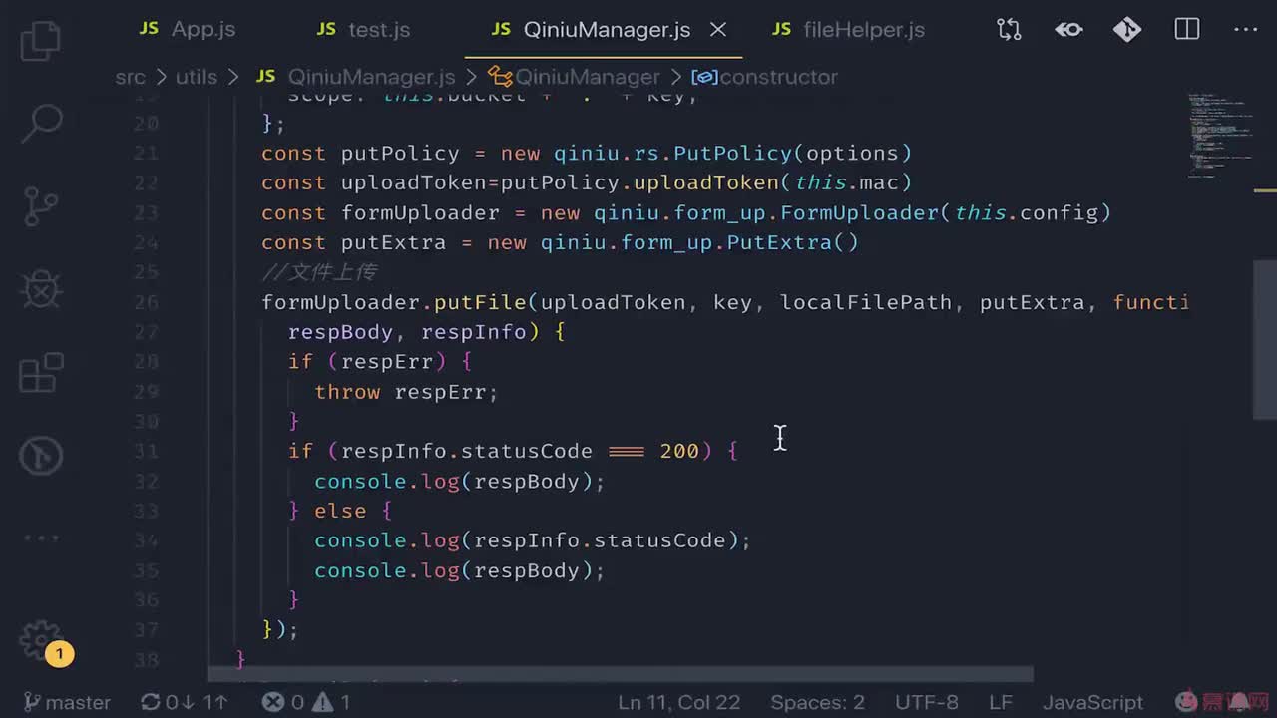Open the Manage gear in the activity bar

[41, 640]
